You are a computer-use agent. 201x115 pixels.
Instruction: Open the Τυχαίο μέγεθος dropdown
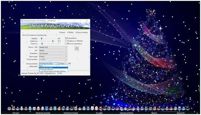click(x=53, y=60)
